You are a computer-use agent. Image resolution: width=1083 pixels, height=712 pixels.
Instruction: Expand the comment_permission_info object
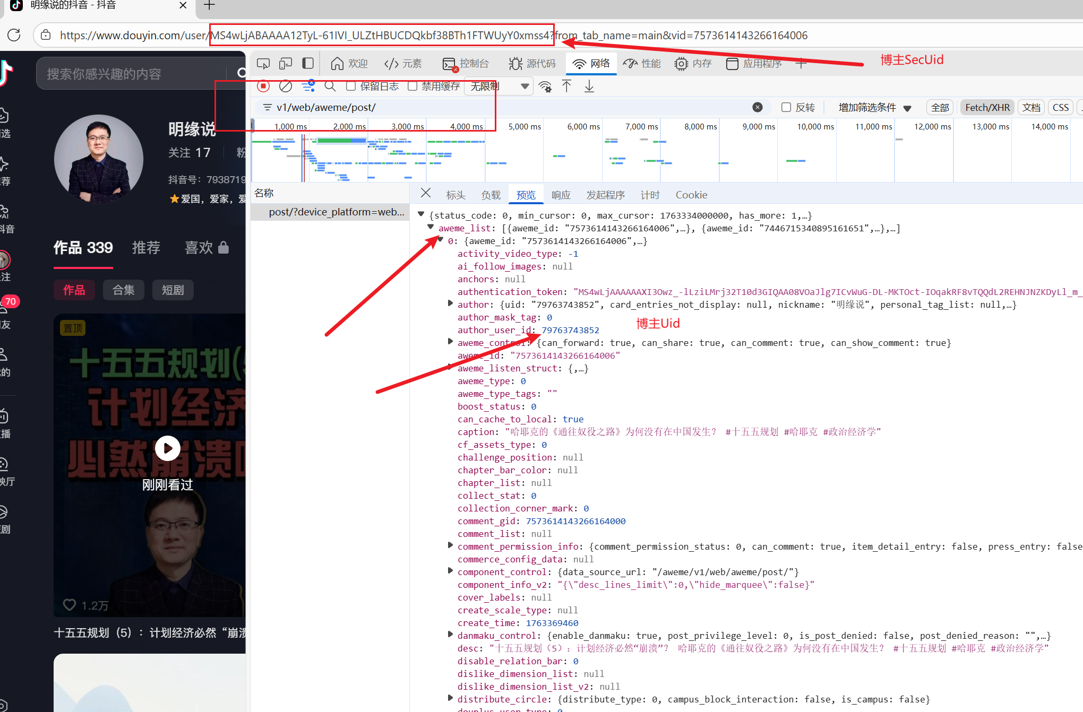(450, 545)
